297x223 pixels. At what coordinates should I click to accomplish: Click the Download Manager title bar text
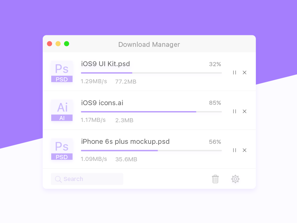point(149,44)
